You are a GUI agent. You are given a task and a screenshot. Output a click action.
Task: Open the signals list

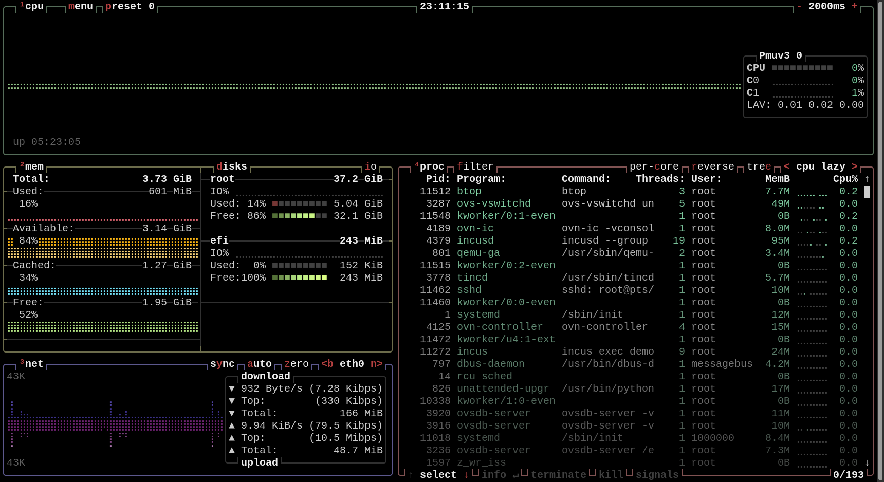pyautogui.click(x=657, y=475)
